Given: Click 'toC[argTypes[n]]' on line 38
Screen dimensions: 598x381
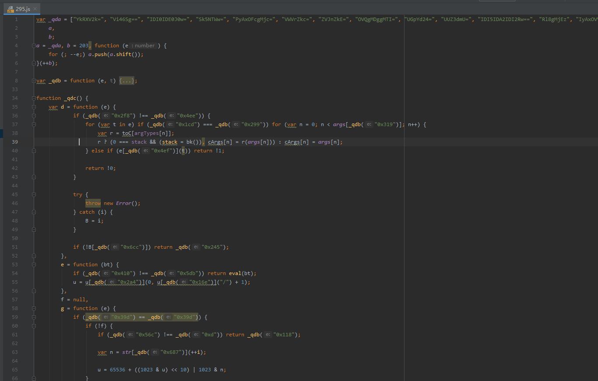Looking at the screenshot, I should coord(146,133).
